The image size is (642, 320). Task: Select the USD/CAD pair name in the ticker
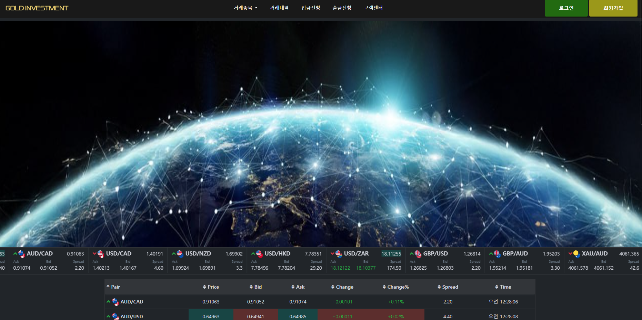pos(119,253)
